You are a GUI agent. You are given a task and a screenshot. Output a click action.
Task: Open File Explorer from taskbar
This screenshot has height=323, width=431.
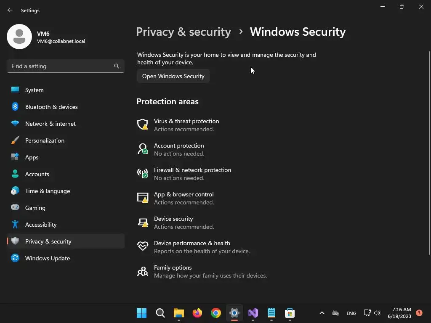tap(178, 313)
